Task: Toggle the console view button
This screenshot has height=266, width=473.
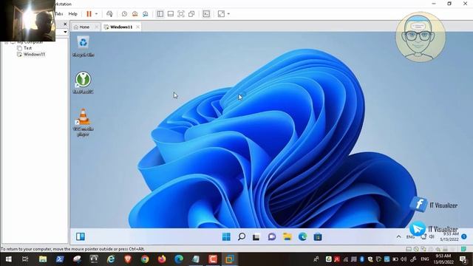Action: [x=206, y=14]
